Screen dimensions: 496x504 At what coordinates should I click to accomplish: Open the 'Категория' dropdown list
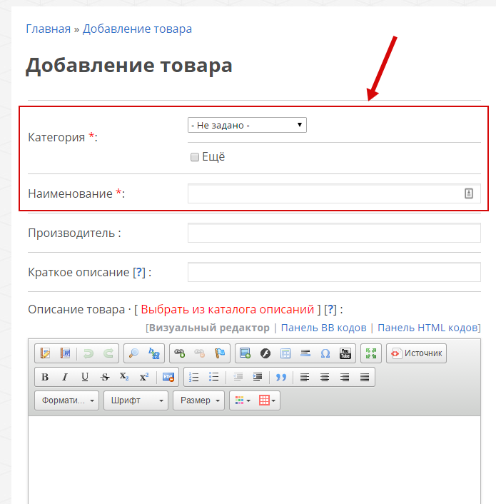247,125
